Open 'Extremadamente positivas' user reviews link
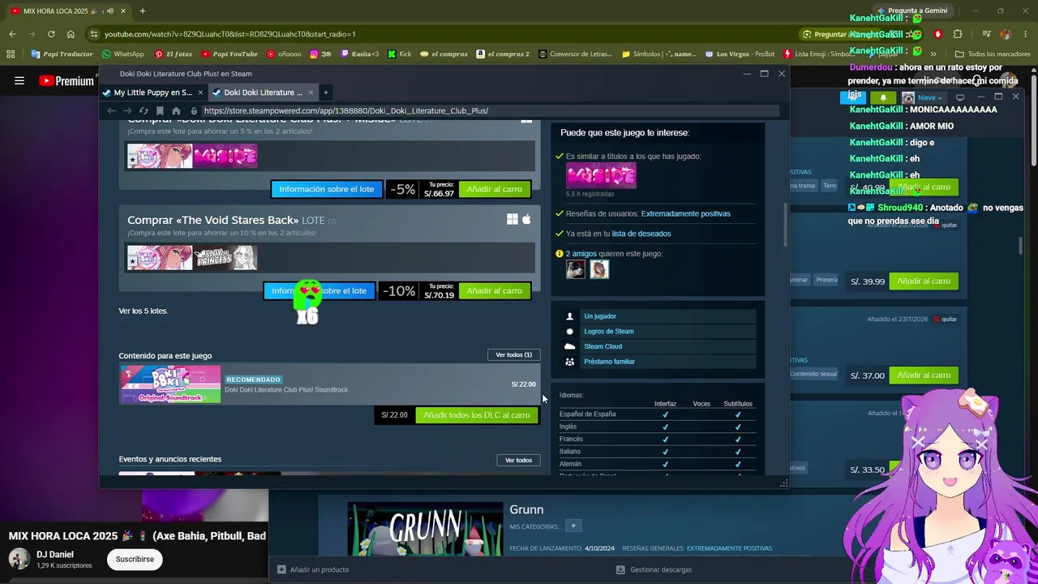The image size is (1038, 584). [686, 213]
